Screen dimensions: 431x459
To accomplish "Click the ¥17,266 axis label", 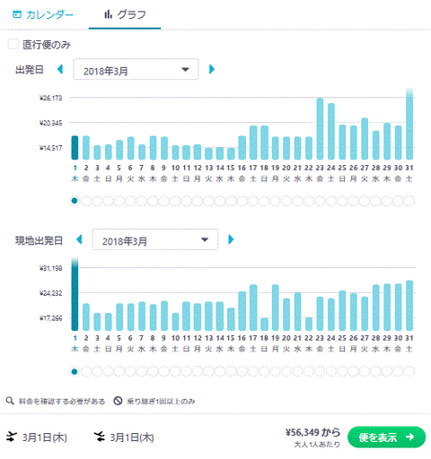I will click(x=50, y=318).
